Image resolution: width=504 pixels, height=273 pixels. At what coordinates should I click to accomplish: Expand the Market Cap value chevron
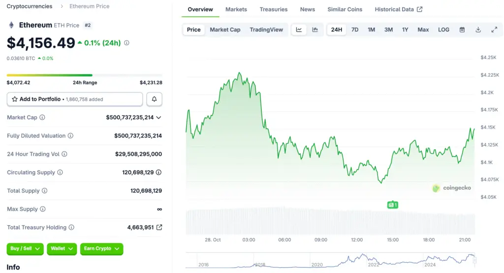click(x=158, y=118)
